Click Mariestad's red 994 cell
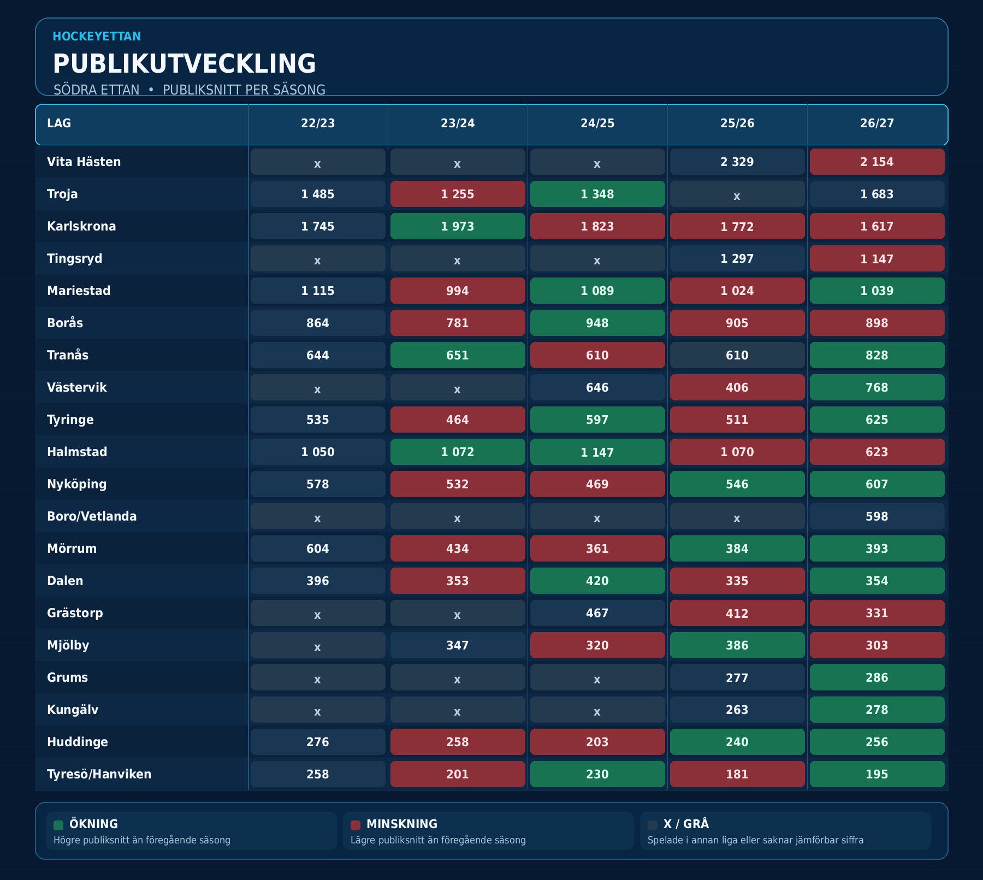This screenshot has height=880, width=983. [x=458, y=291]
